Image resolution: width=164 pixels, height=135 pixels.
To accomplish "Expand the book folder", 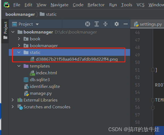I will tap(19, 39).
